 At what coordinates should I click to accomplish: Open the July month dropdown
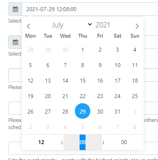pos(71,25)
